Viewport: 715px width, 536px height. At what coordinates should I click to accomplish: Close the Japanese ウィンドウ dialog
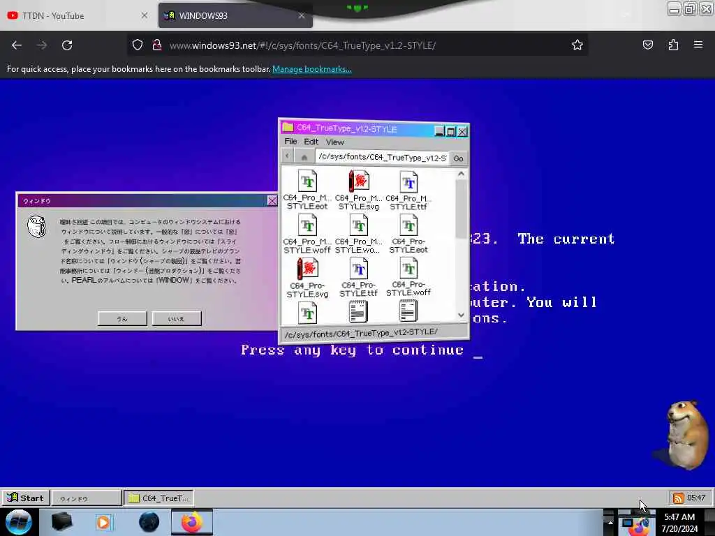(x=272, y=200)
